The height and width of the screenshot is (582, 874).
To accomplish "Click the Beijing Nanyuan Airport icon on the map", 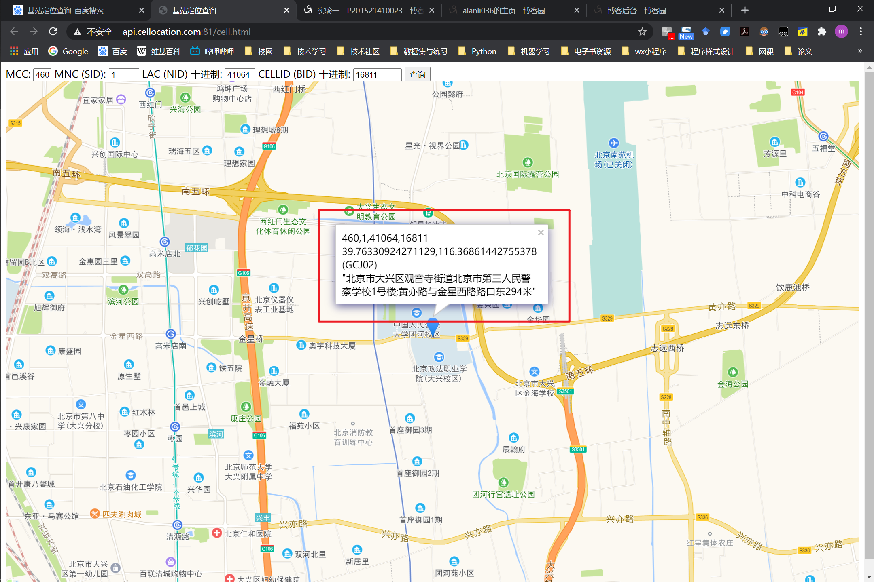I will point(613,143).
